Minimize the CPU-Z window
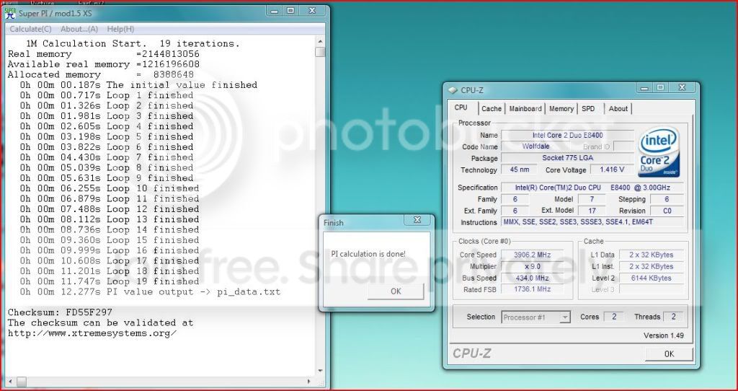Image resolution: width=738 pixels, height=391 pixels. [644, 87]
